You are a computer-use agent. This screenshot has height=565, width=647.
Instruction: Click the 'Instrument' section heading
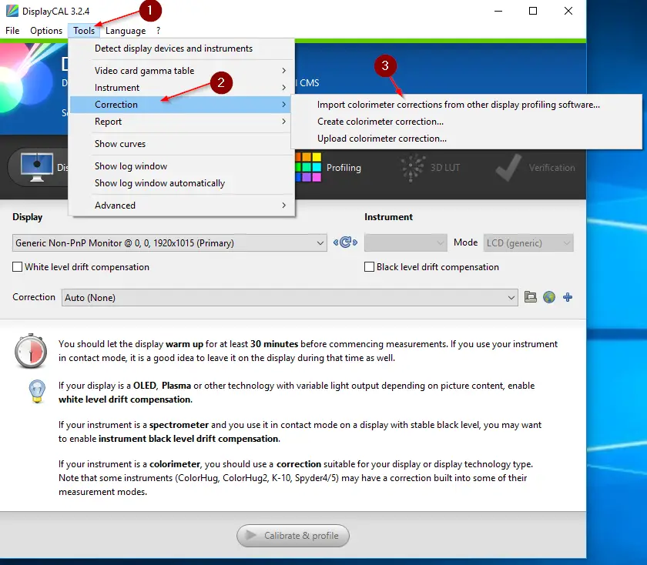[388, 217]
